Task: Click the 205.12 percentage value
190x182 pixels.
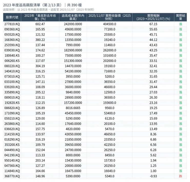Action: 40,92
